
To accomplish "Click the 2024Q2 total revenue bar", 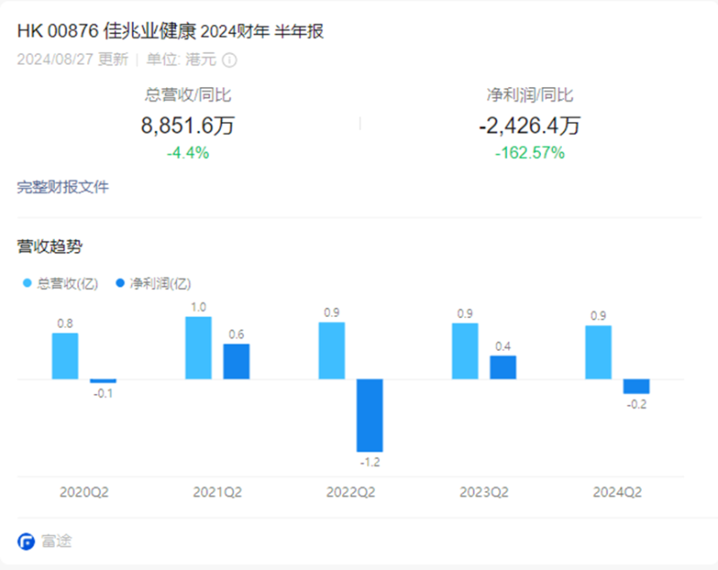I will (598, 352).
